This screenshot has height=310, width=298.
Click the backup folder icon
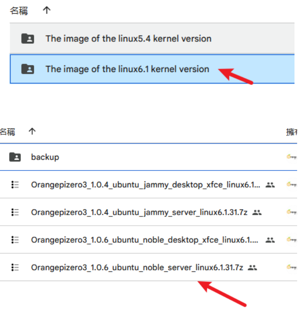tap(15, 157)
